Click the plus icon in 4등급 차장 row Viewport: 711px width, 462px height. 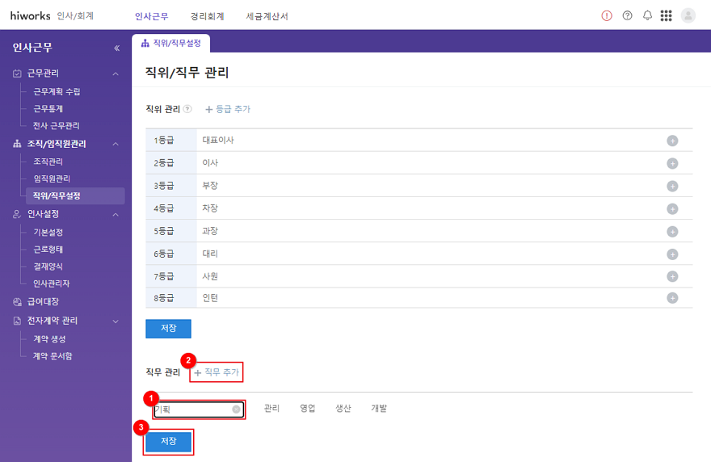pos(672,209)
